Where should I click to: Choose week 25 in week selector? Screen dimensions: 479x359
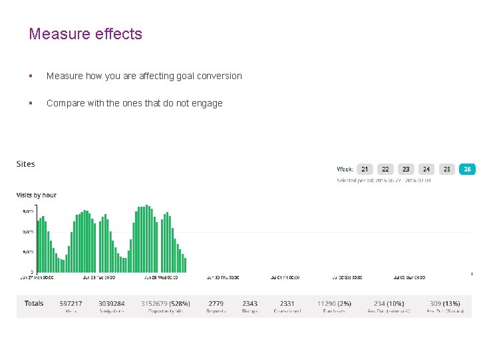pos(447,170)
